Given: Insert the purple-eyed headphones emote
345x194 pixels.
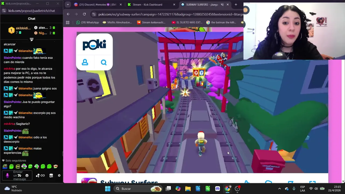Looking at the screenshot, I should 24,167.
